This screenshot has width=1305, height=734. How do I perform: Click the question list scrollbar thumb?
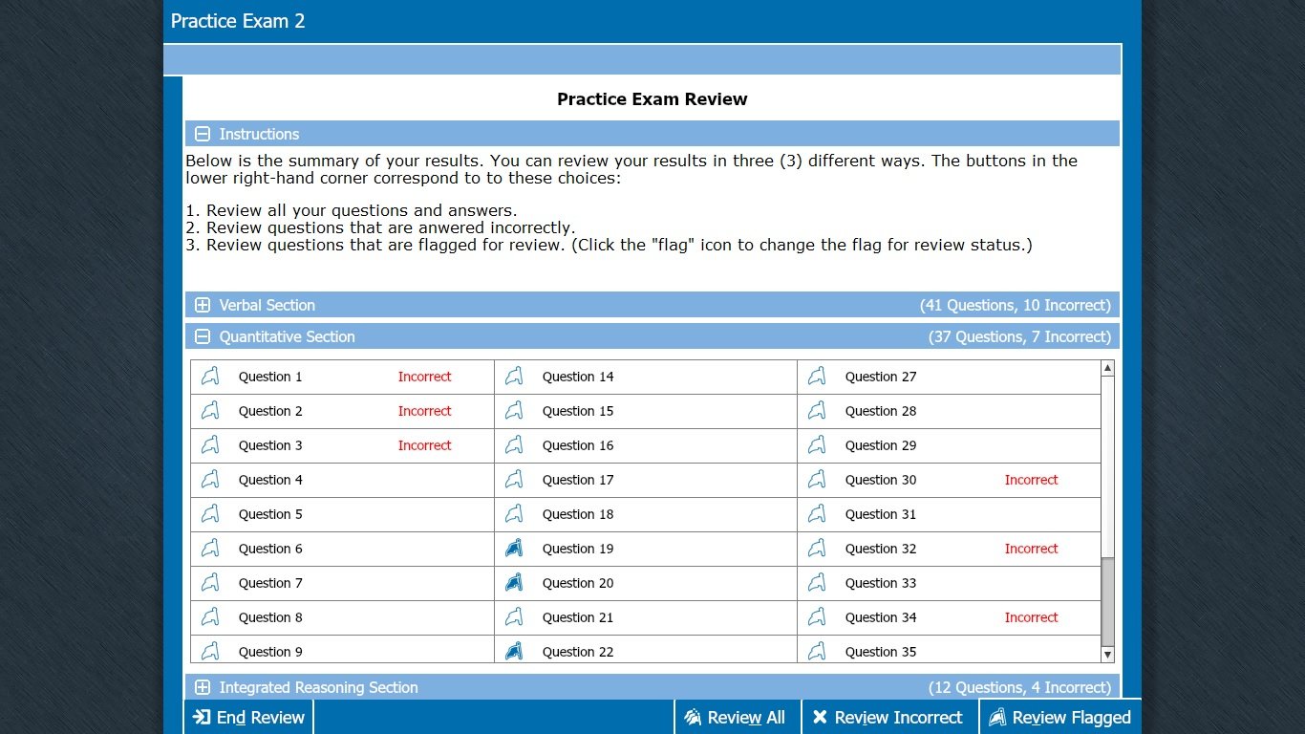pos(1108,602)
